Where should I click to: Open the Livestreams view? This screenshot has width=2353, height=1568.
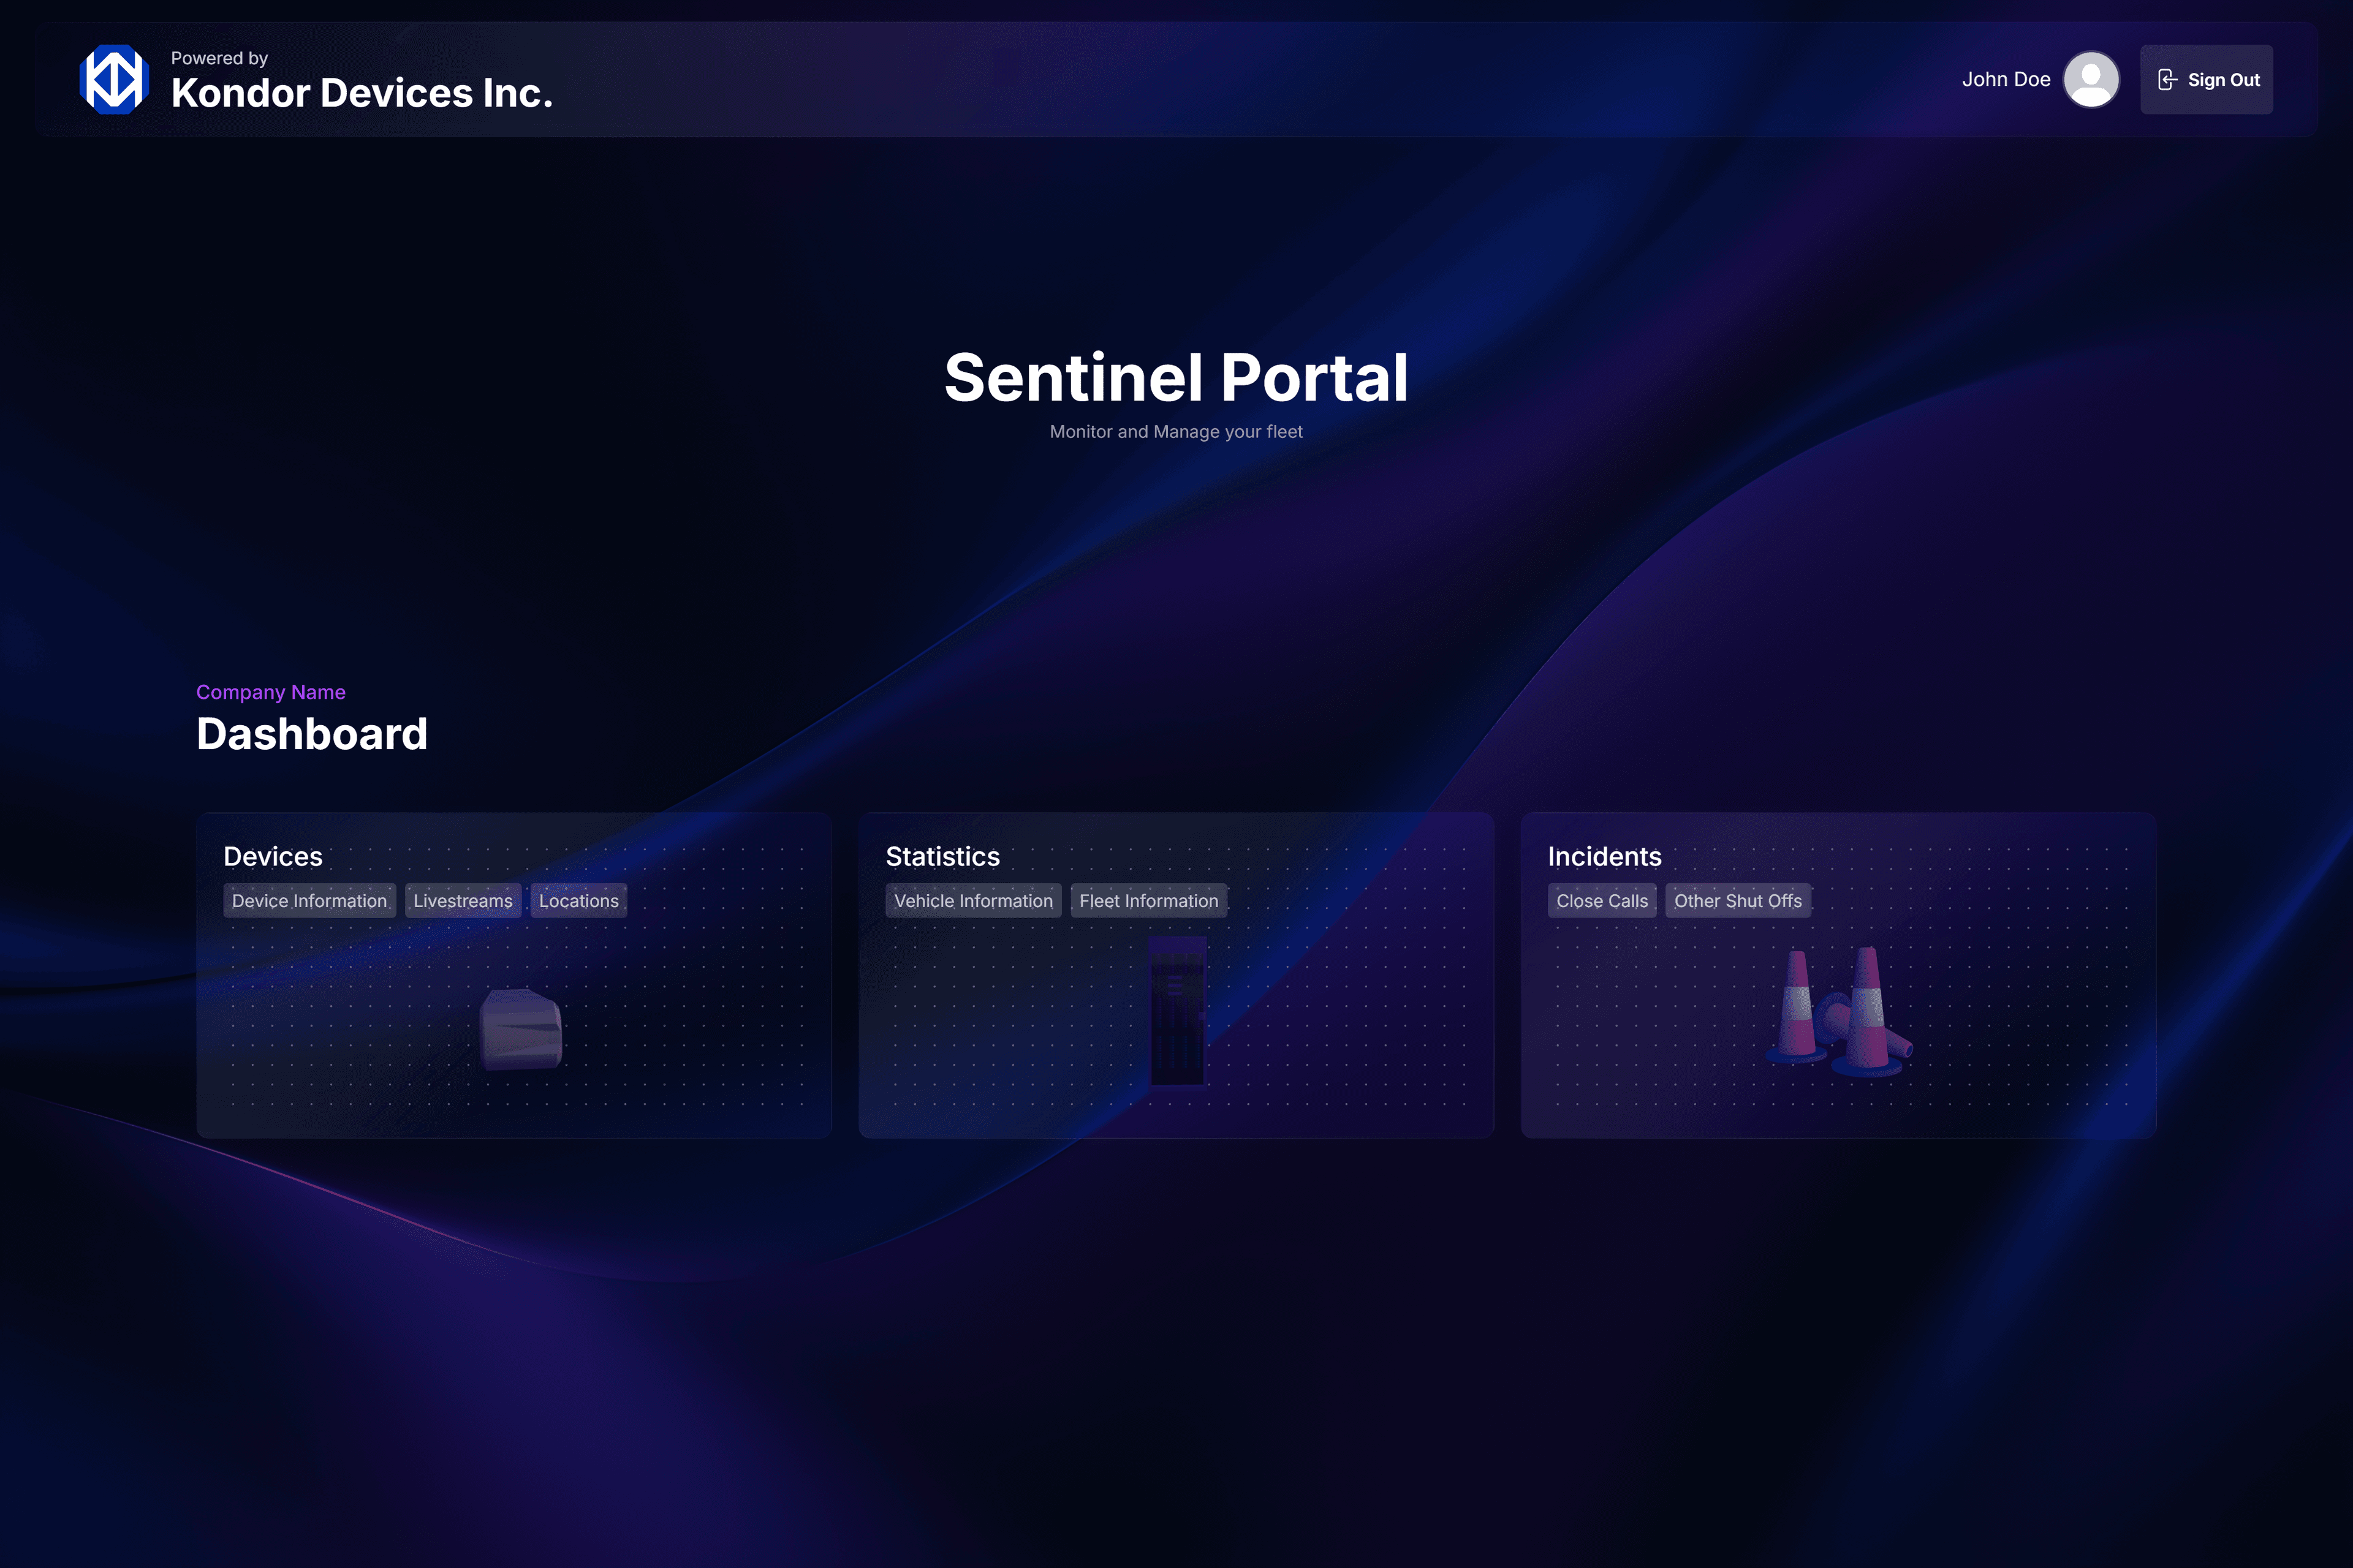point(462,900)
